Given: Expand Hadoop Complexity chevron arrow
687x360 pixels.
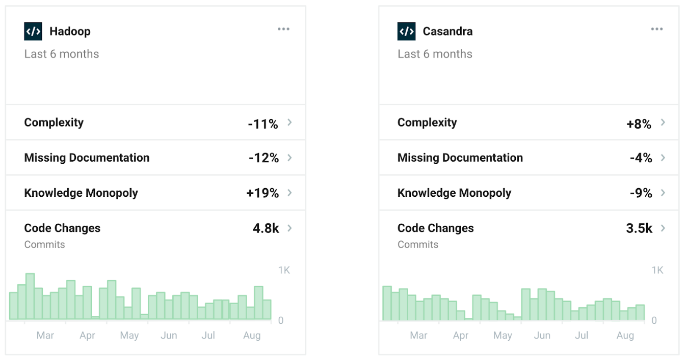Looking at the screenshot, I should tap(289, 123).
